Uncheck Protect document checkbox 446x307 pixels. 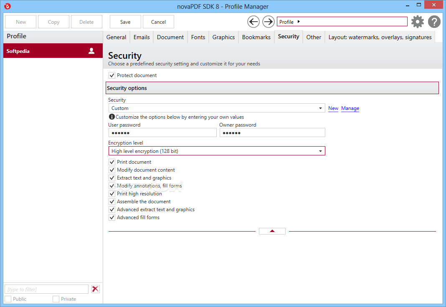pos(112,75)
